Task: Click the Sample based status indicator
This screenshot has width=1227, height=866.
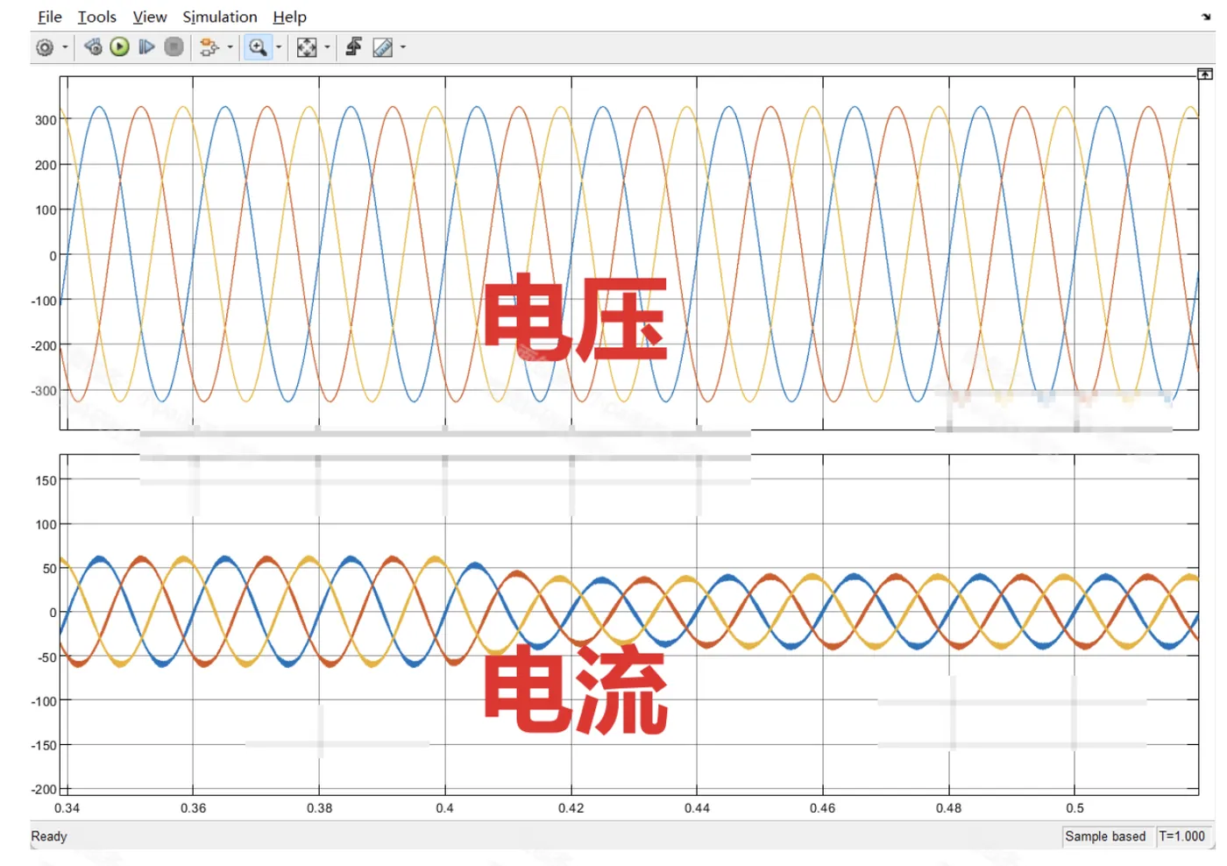Action: coord(1105,836)
